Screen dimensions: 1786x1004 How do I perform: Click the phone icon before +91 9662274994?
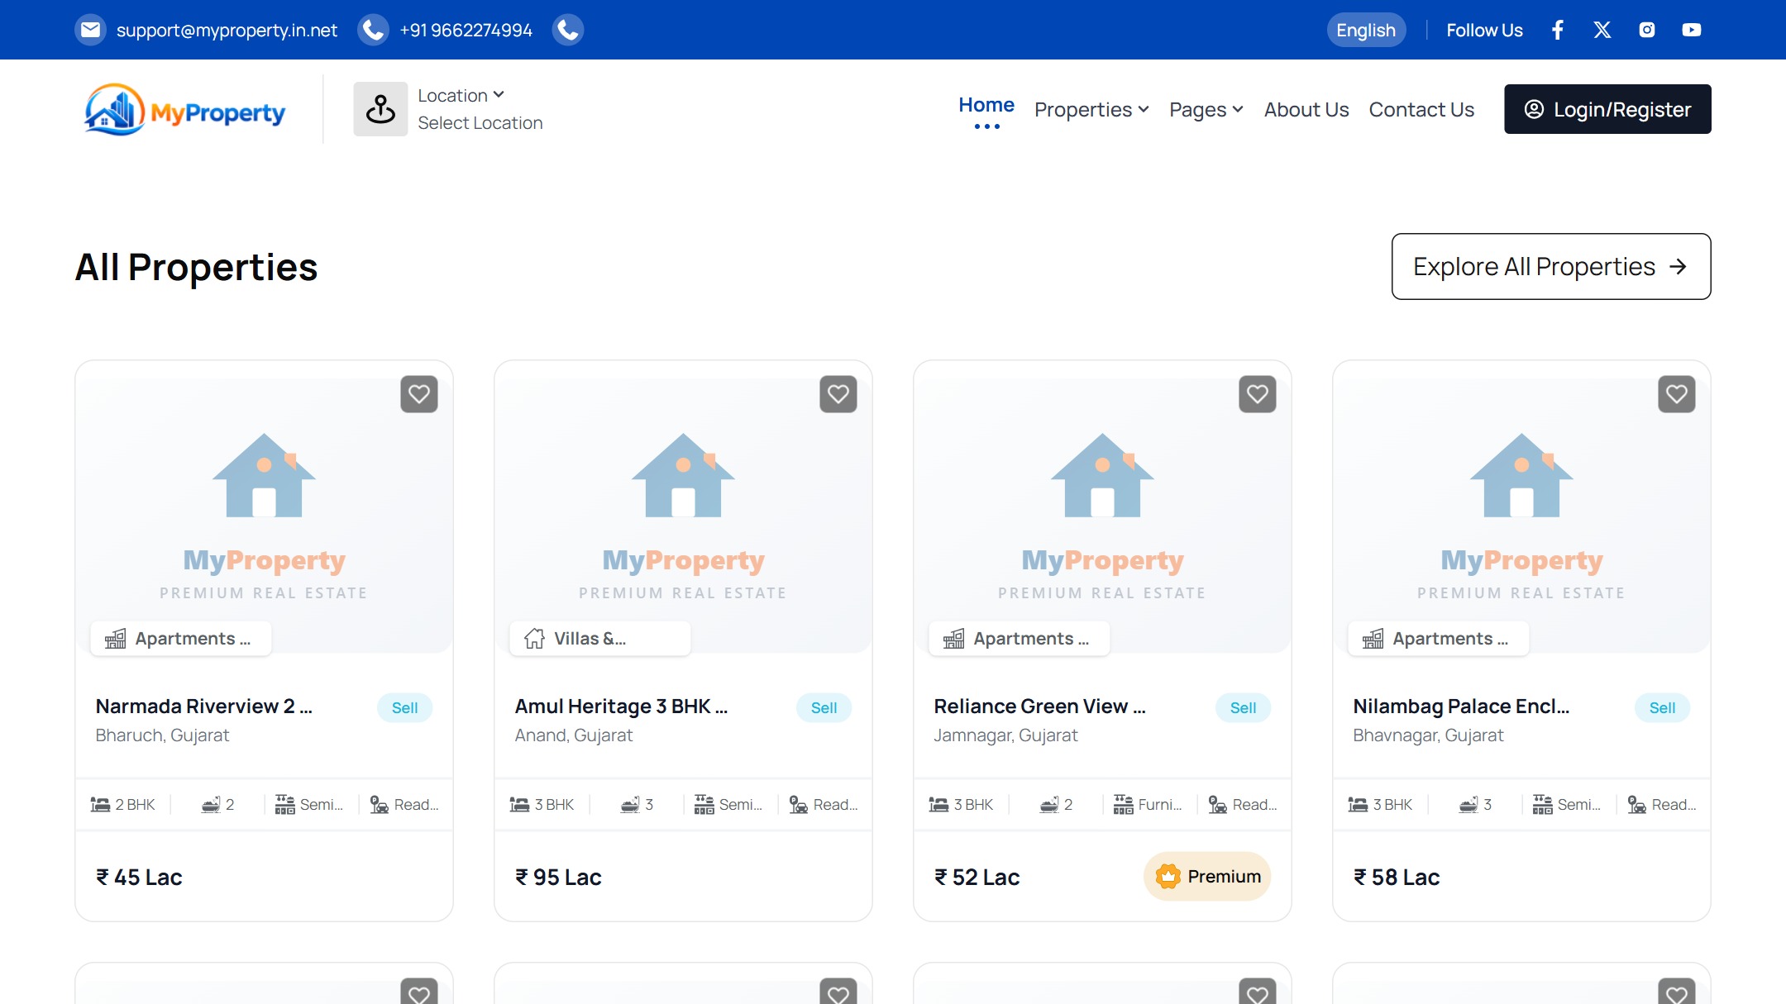click(x=373, y=30)
